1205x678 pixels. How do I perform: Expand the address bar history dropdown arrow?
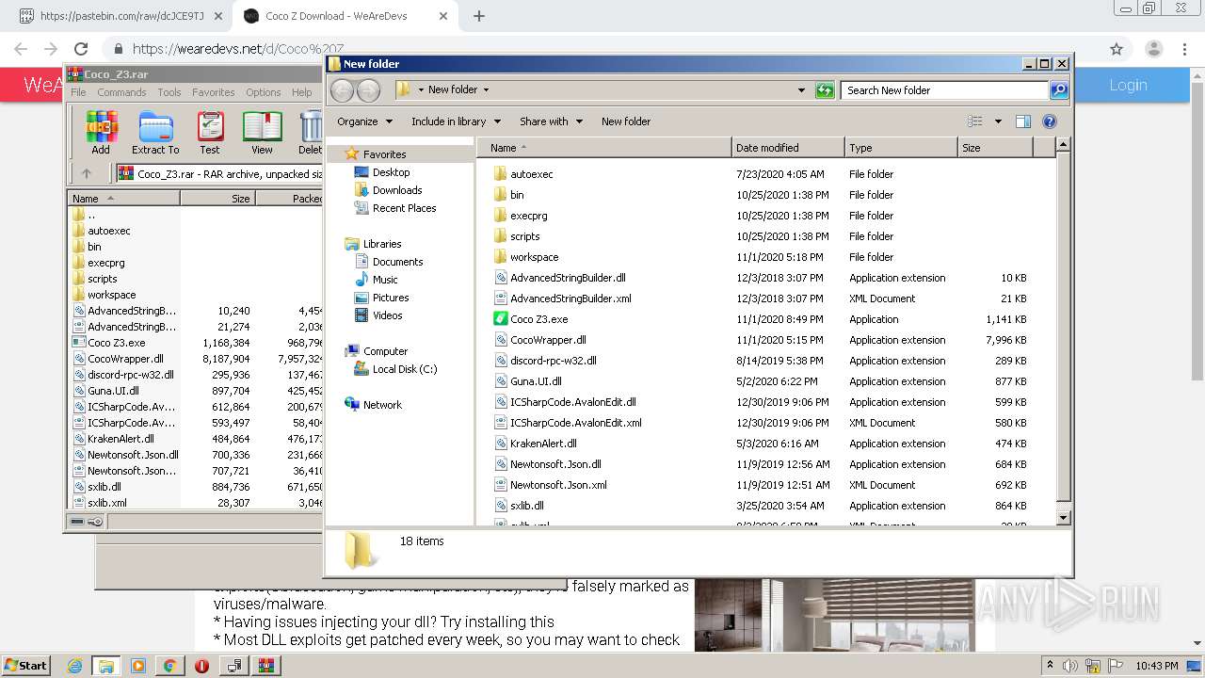click(x=801, y=90)
